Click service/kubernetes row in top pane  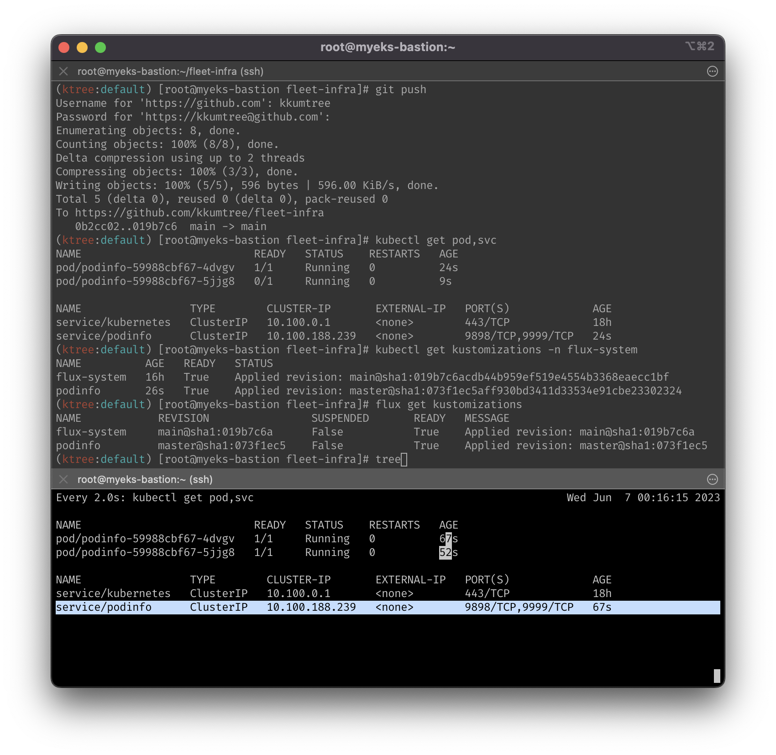(x=334, y=322)
